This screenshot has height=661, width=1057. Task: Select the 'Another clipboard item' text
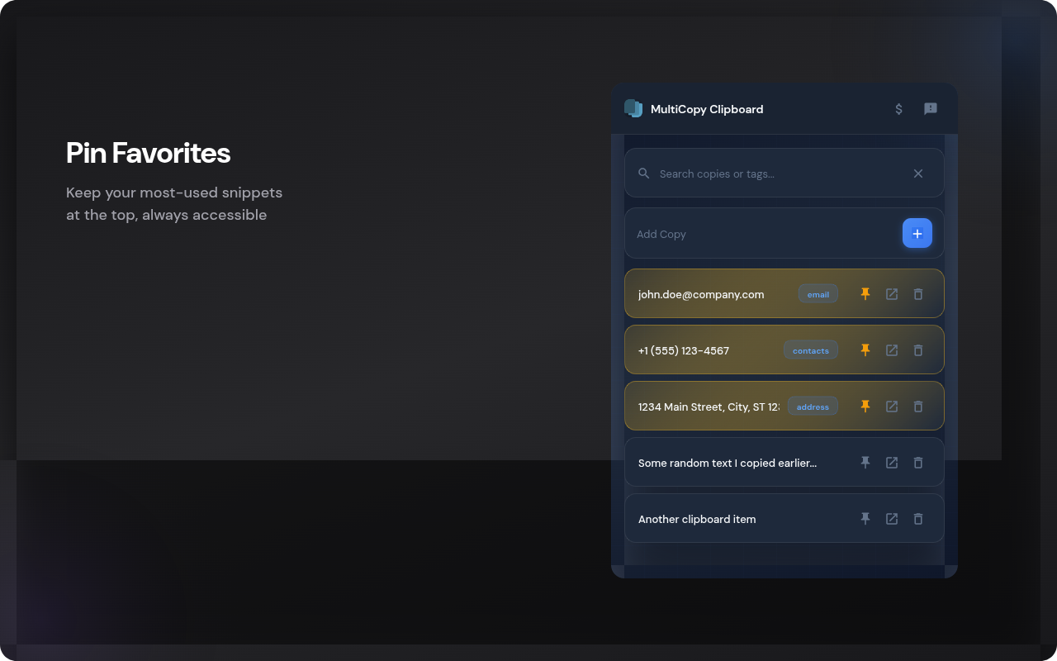click(697, 519)
